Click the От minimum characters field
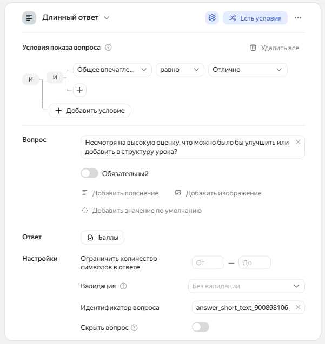325x344 pixels. (208, 262)
